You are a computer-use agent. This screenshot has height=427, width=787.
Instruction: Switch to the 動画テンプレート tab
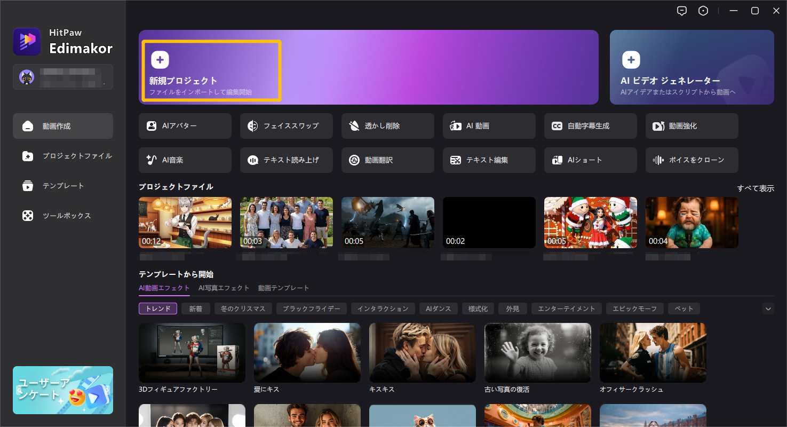(283, 288)
